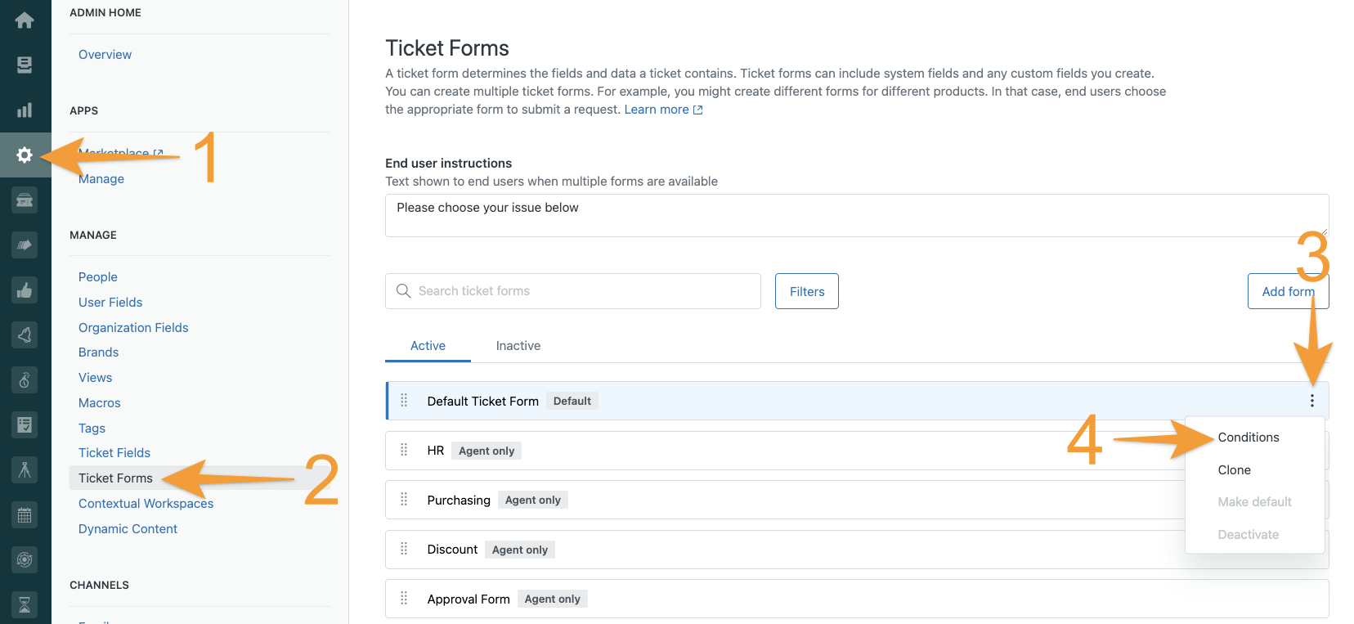Viewport: 1354px width, 624px height.
Task: Open the Home icon in sidebar
Action: (x=25, y=20)
